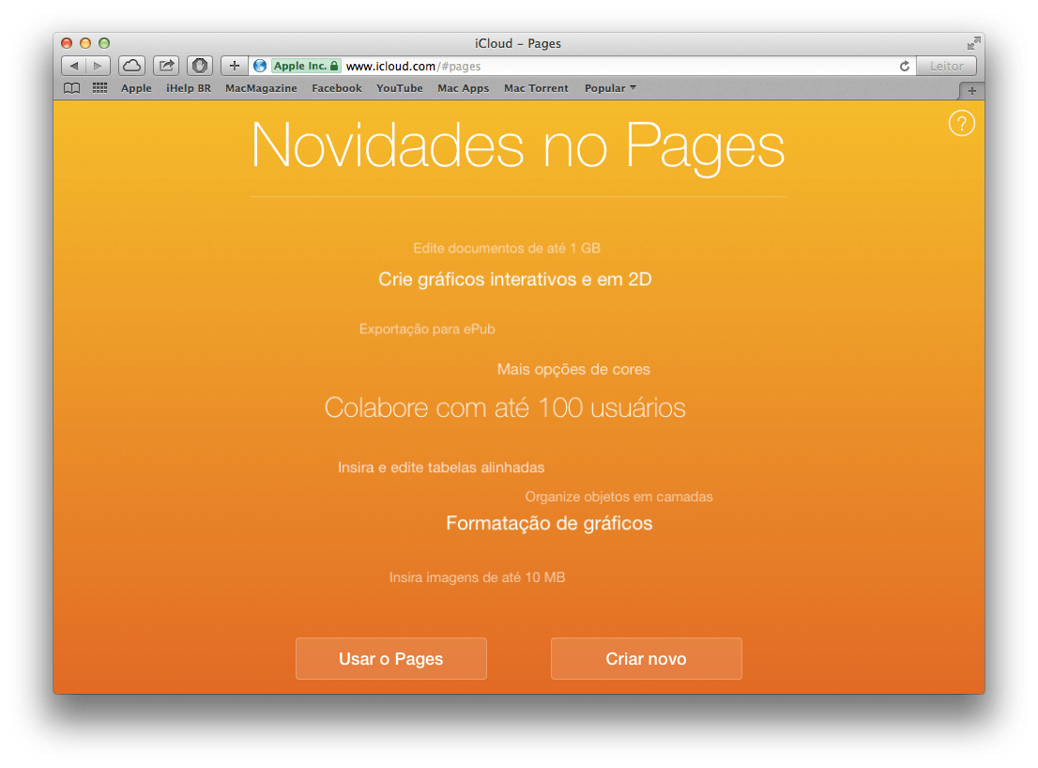Open the Reading List book icon
1038x768 pixels.
click(x=71, y=88)
